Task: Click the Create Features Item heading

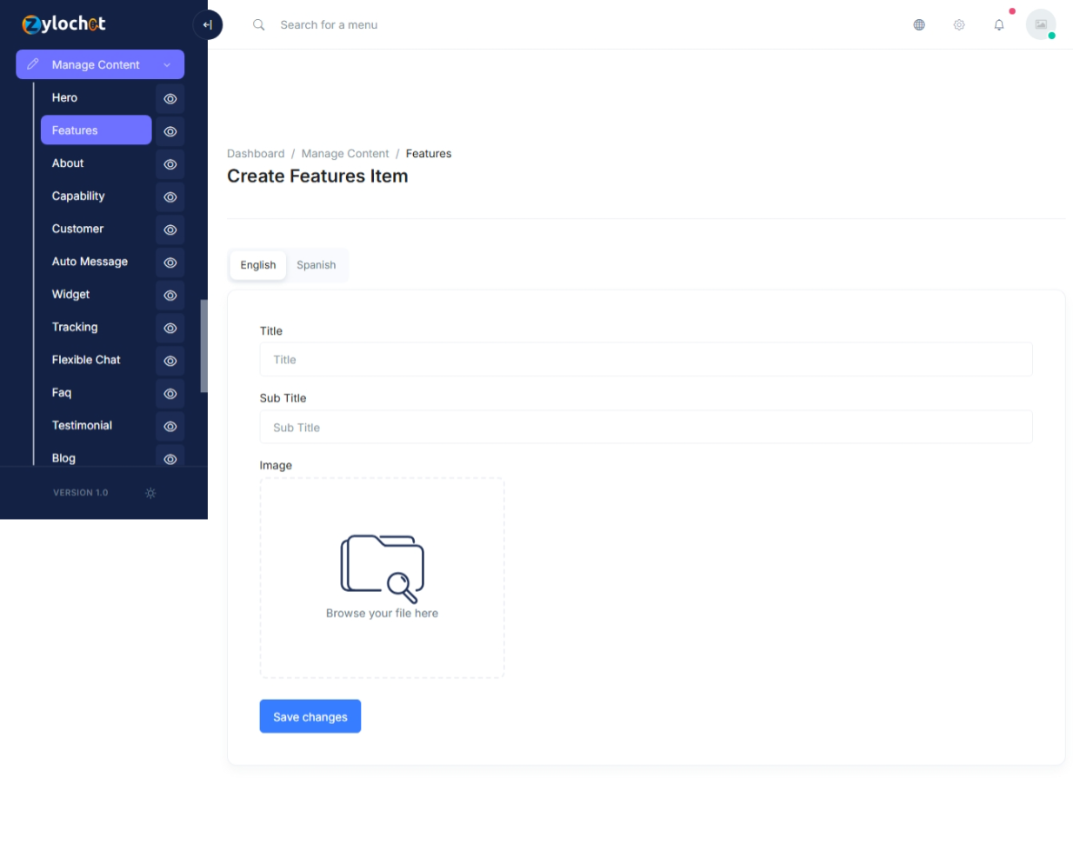Action: point(317,176)
